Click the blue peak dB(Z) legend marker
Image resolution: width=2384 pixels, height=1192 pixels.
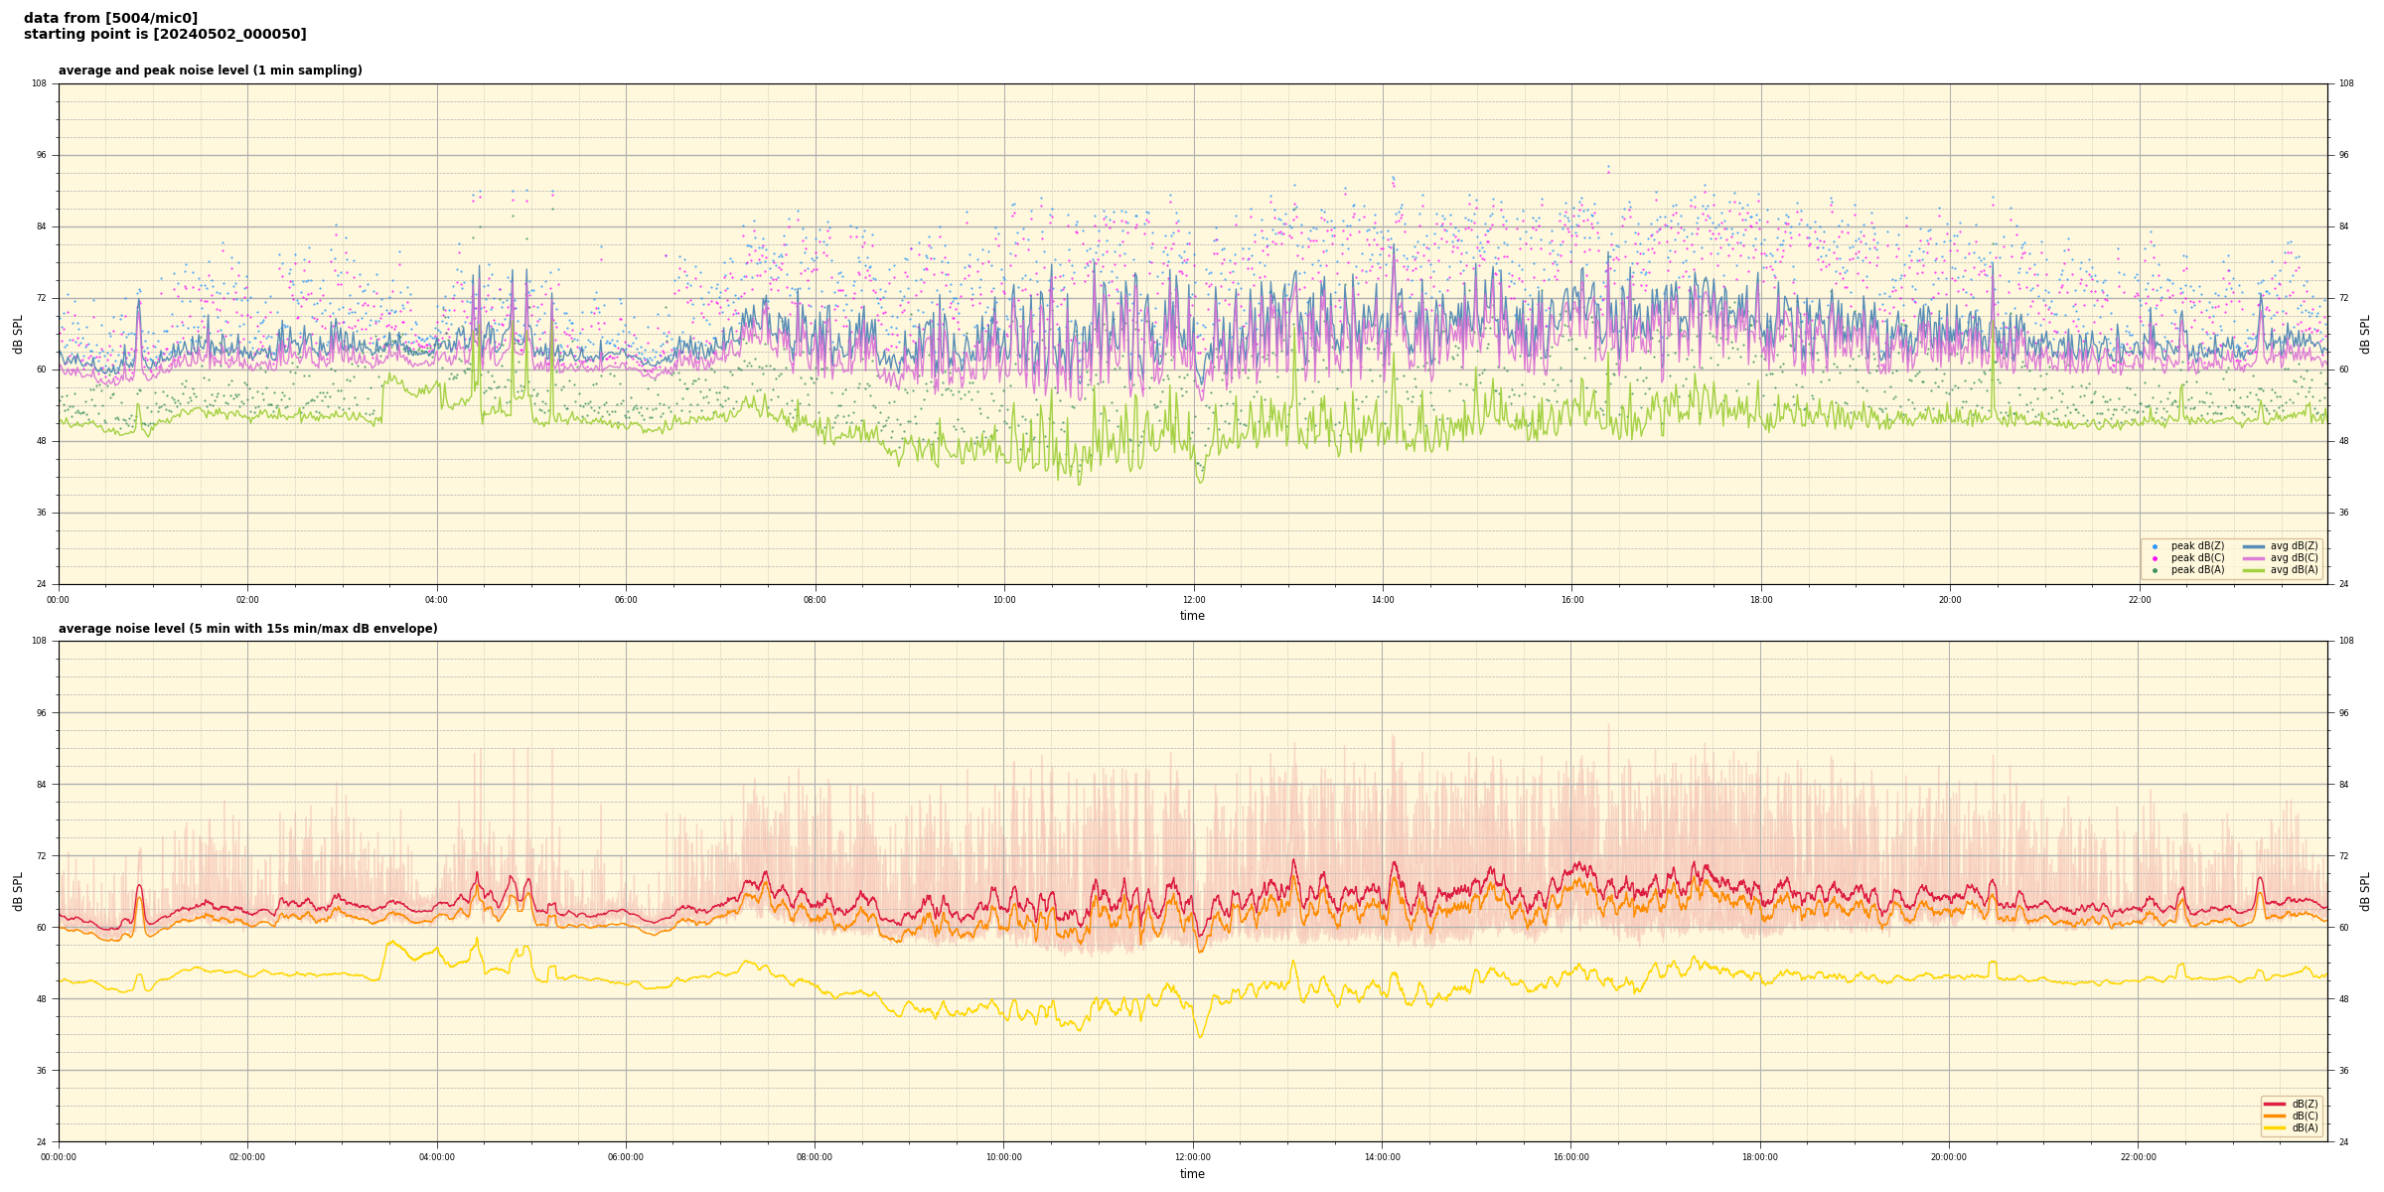click(2155, 546)
